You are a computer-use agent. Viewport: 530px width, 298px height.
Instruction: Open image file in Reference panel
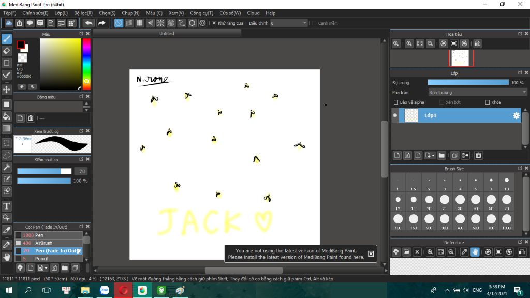pos(407,252)
